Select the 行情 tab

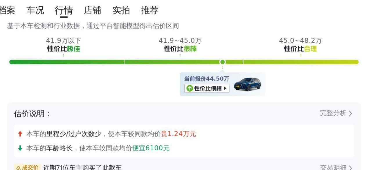click(x=64, y=10)
